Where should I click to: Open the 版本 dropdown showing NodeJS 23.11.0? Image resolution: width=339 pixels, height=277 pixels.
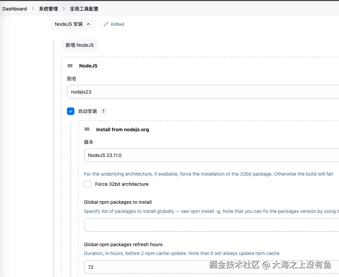tap(211, 155)
